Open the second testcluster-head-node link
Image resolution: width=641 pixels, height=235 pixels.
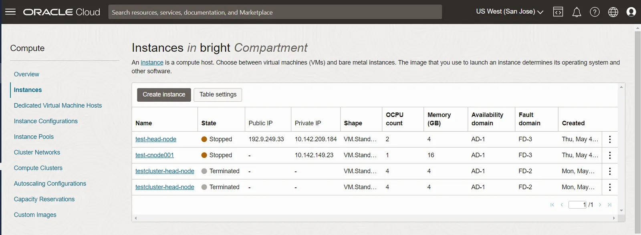point(165,187)
